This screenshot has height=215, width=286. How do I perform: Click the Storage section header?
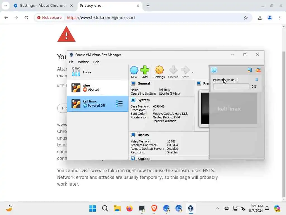(x=144, y=158)
